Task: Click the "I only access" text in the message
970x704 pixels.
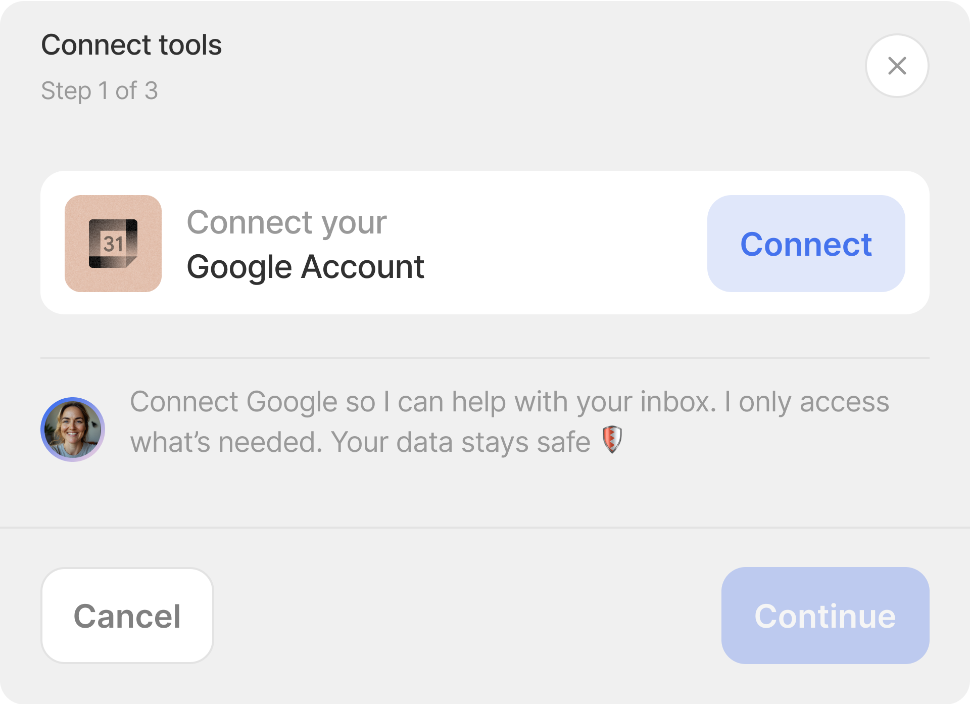Action: coord(806,402)
